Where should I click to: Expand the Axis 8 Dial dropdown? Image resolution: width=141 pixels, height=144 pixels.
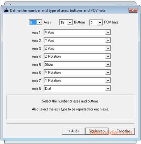108,88
